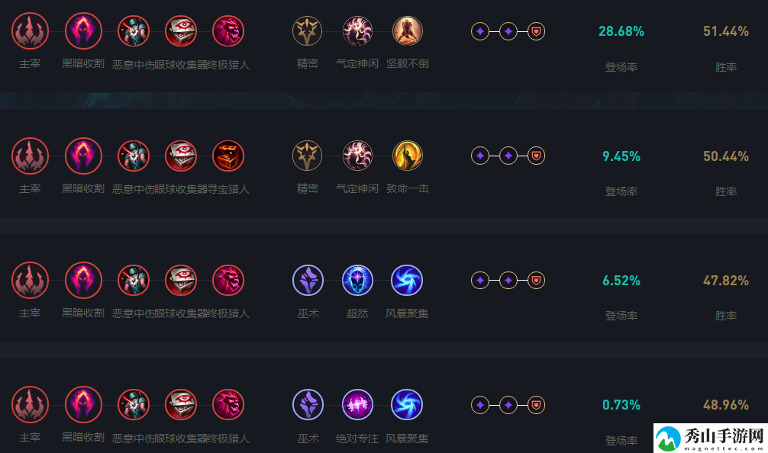Select 气定神闲 rune icon in first row
This screenshot has height=453, width=768.
click(x=357, y=31)
